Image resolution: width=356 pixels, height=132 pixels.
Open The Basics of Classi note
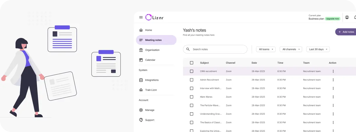[x=211, y=122]
